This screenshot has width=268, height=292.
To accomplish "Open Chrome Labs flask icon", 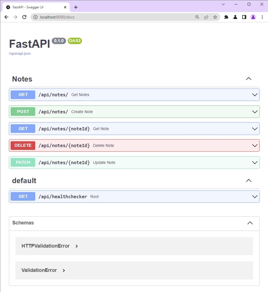I will click(235, 17).
